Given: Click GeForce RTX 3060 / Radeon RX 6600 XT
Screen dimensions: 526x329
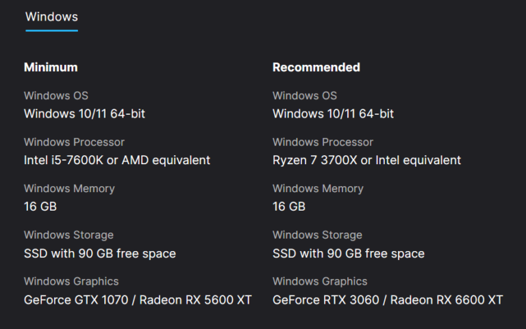Looking at the screenshot, I should tap(388, 300).
